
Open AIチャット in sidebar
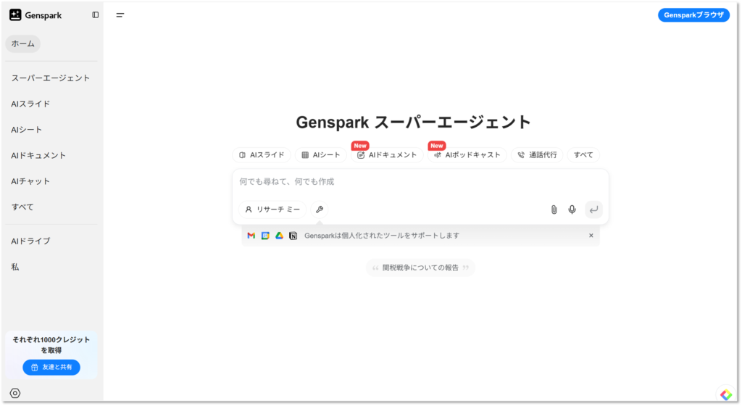click(x=30, y=181)
